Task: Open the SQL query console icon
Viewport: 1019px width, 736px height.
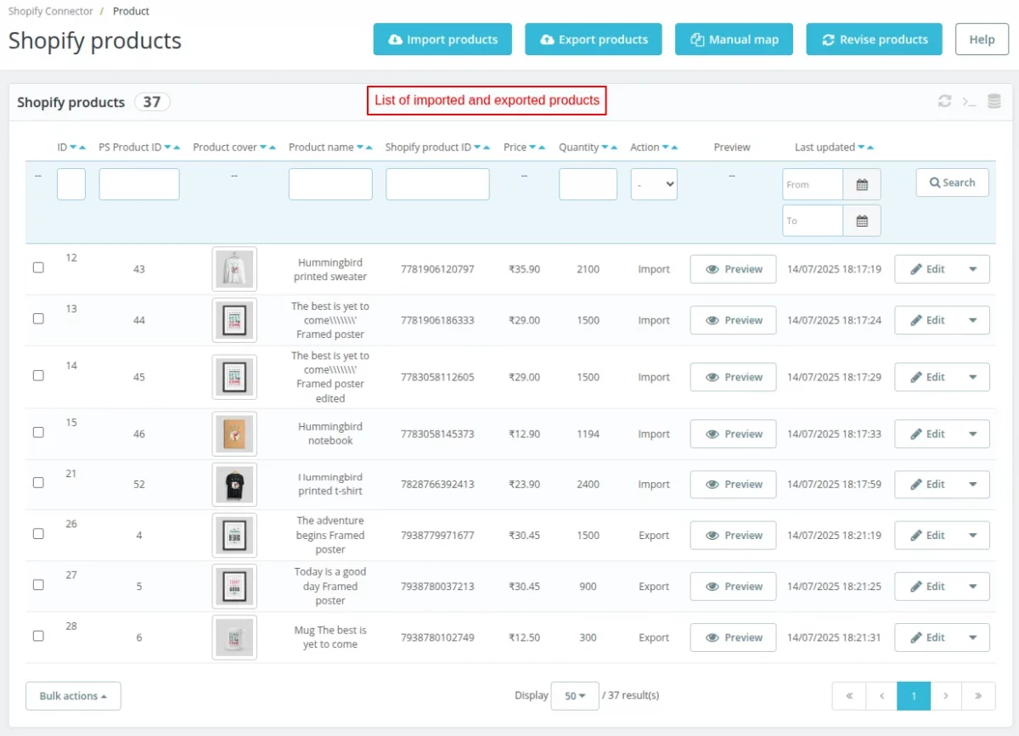Action: (x=970, y=101)
